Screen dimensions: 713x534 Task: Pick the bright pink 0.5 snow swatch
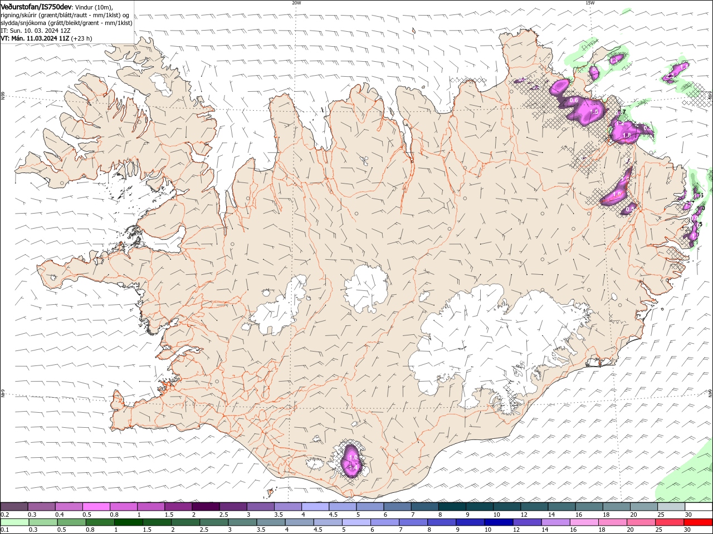(x=96, y=507)
